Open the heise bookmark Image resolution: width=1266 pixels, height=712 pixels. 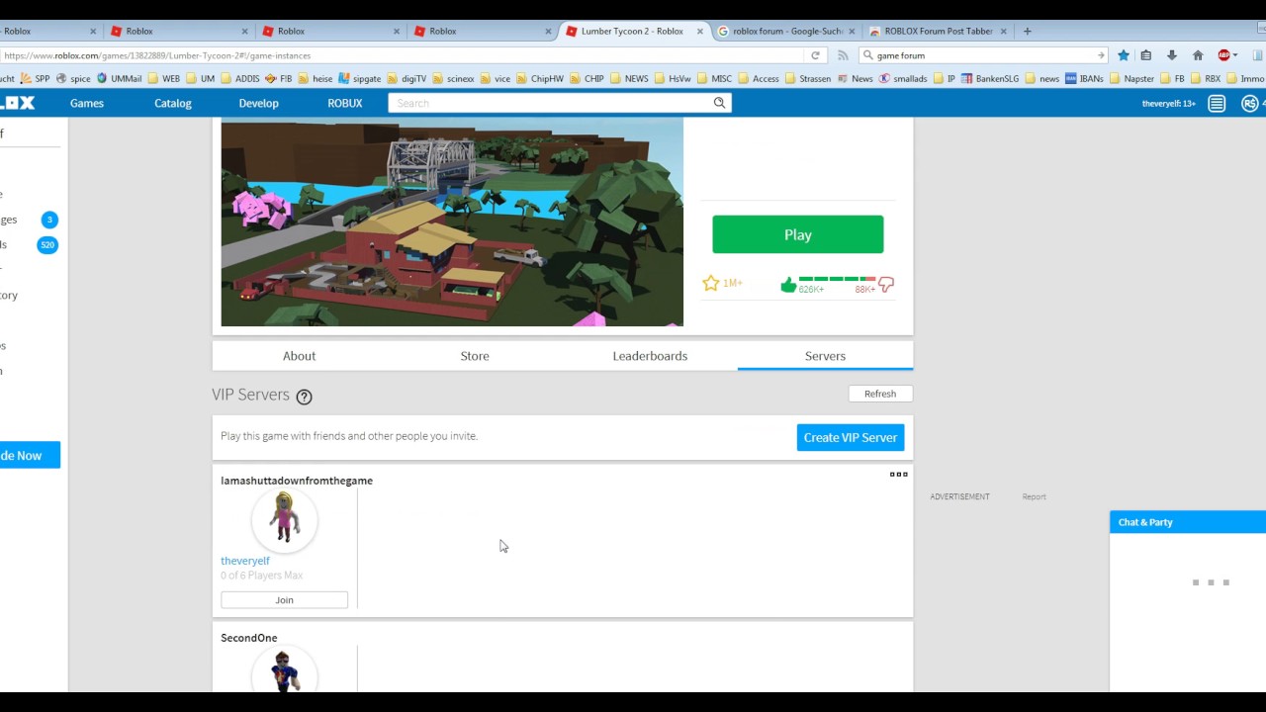pyautogui.click(x=316, y=78)
